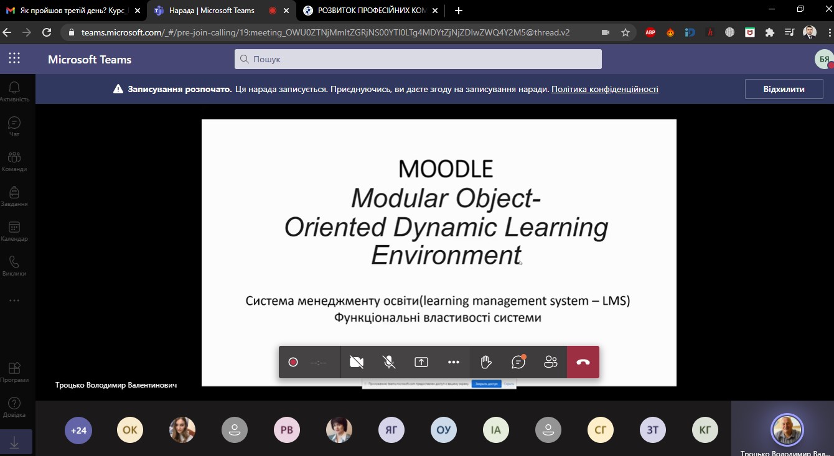Open the БЯ profile avatar menu

(824, 59)
